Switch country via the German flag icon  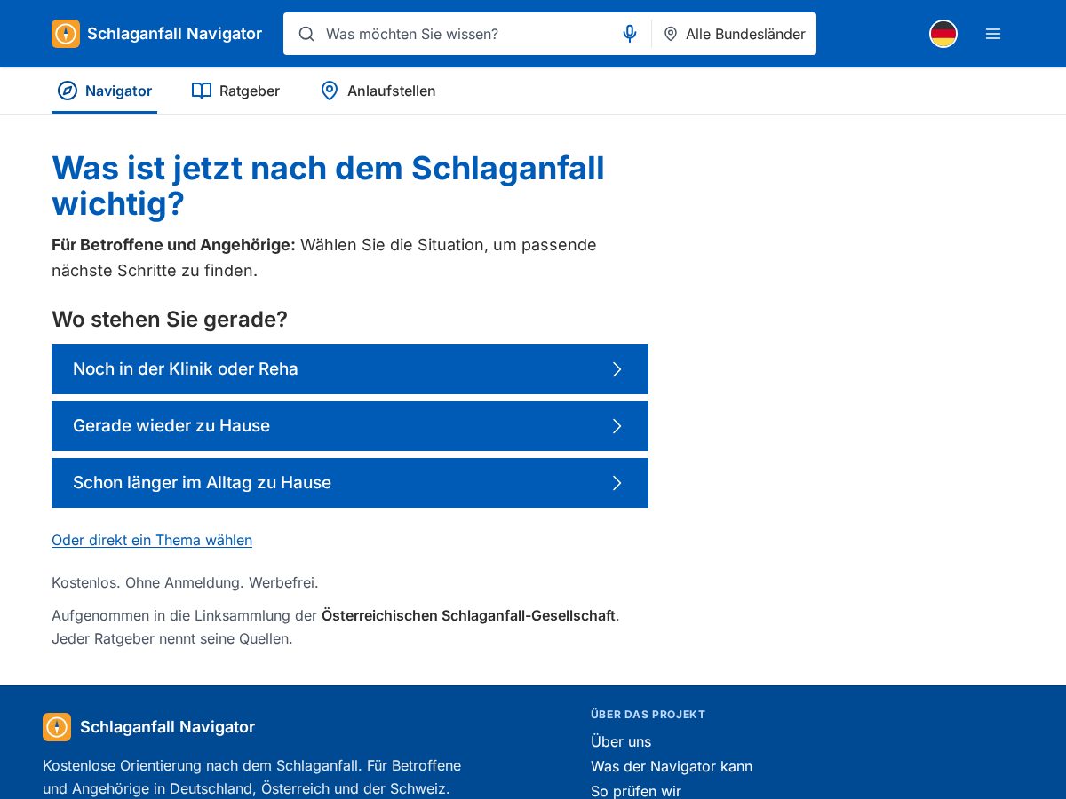(x=943, y=34)
